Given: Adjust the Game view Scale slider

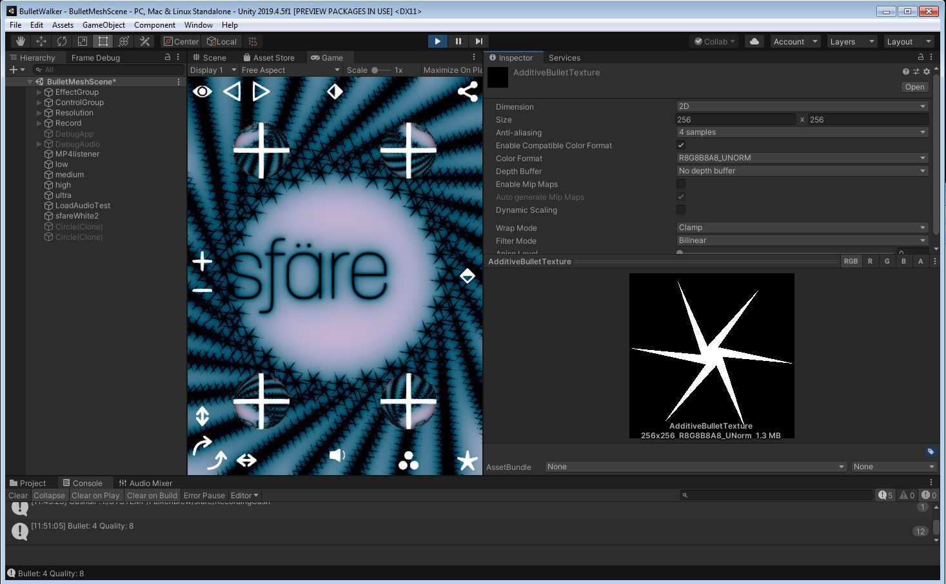Looking at the screenshot, I should pos(375,70).
